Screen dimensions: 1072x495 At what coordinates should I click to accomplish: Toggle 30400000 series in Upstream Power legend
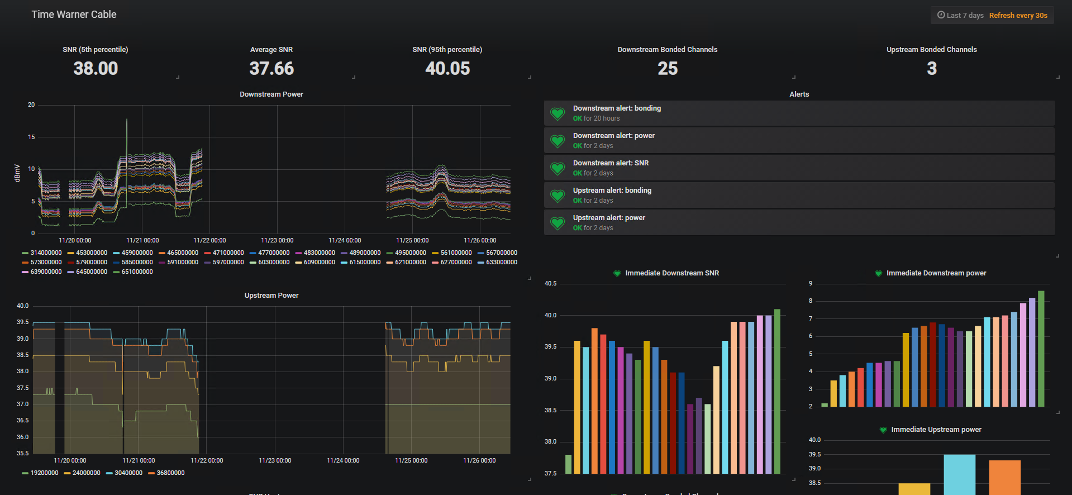pyautogui.click(x=128, y=473)
